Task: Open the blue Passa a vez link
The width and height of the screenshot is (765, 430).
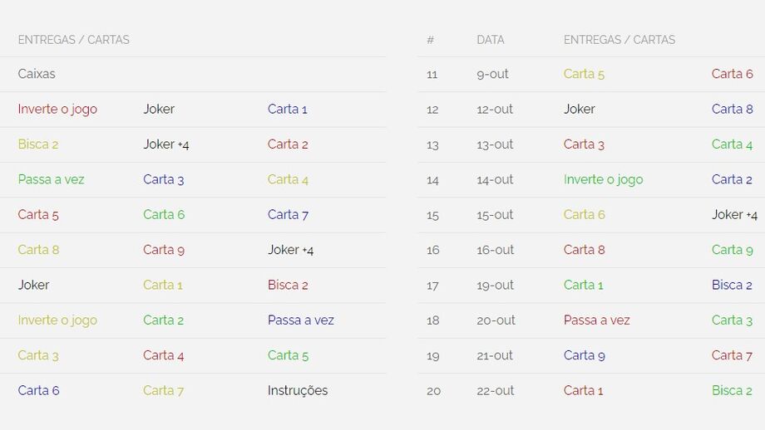Action: (x=301, y=320)
